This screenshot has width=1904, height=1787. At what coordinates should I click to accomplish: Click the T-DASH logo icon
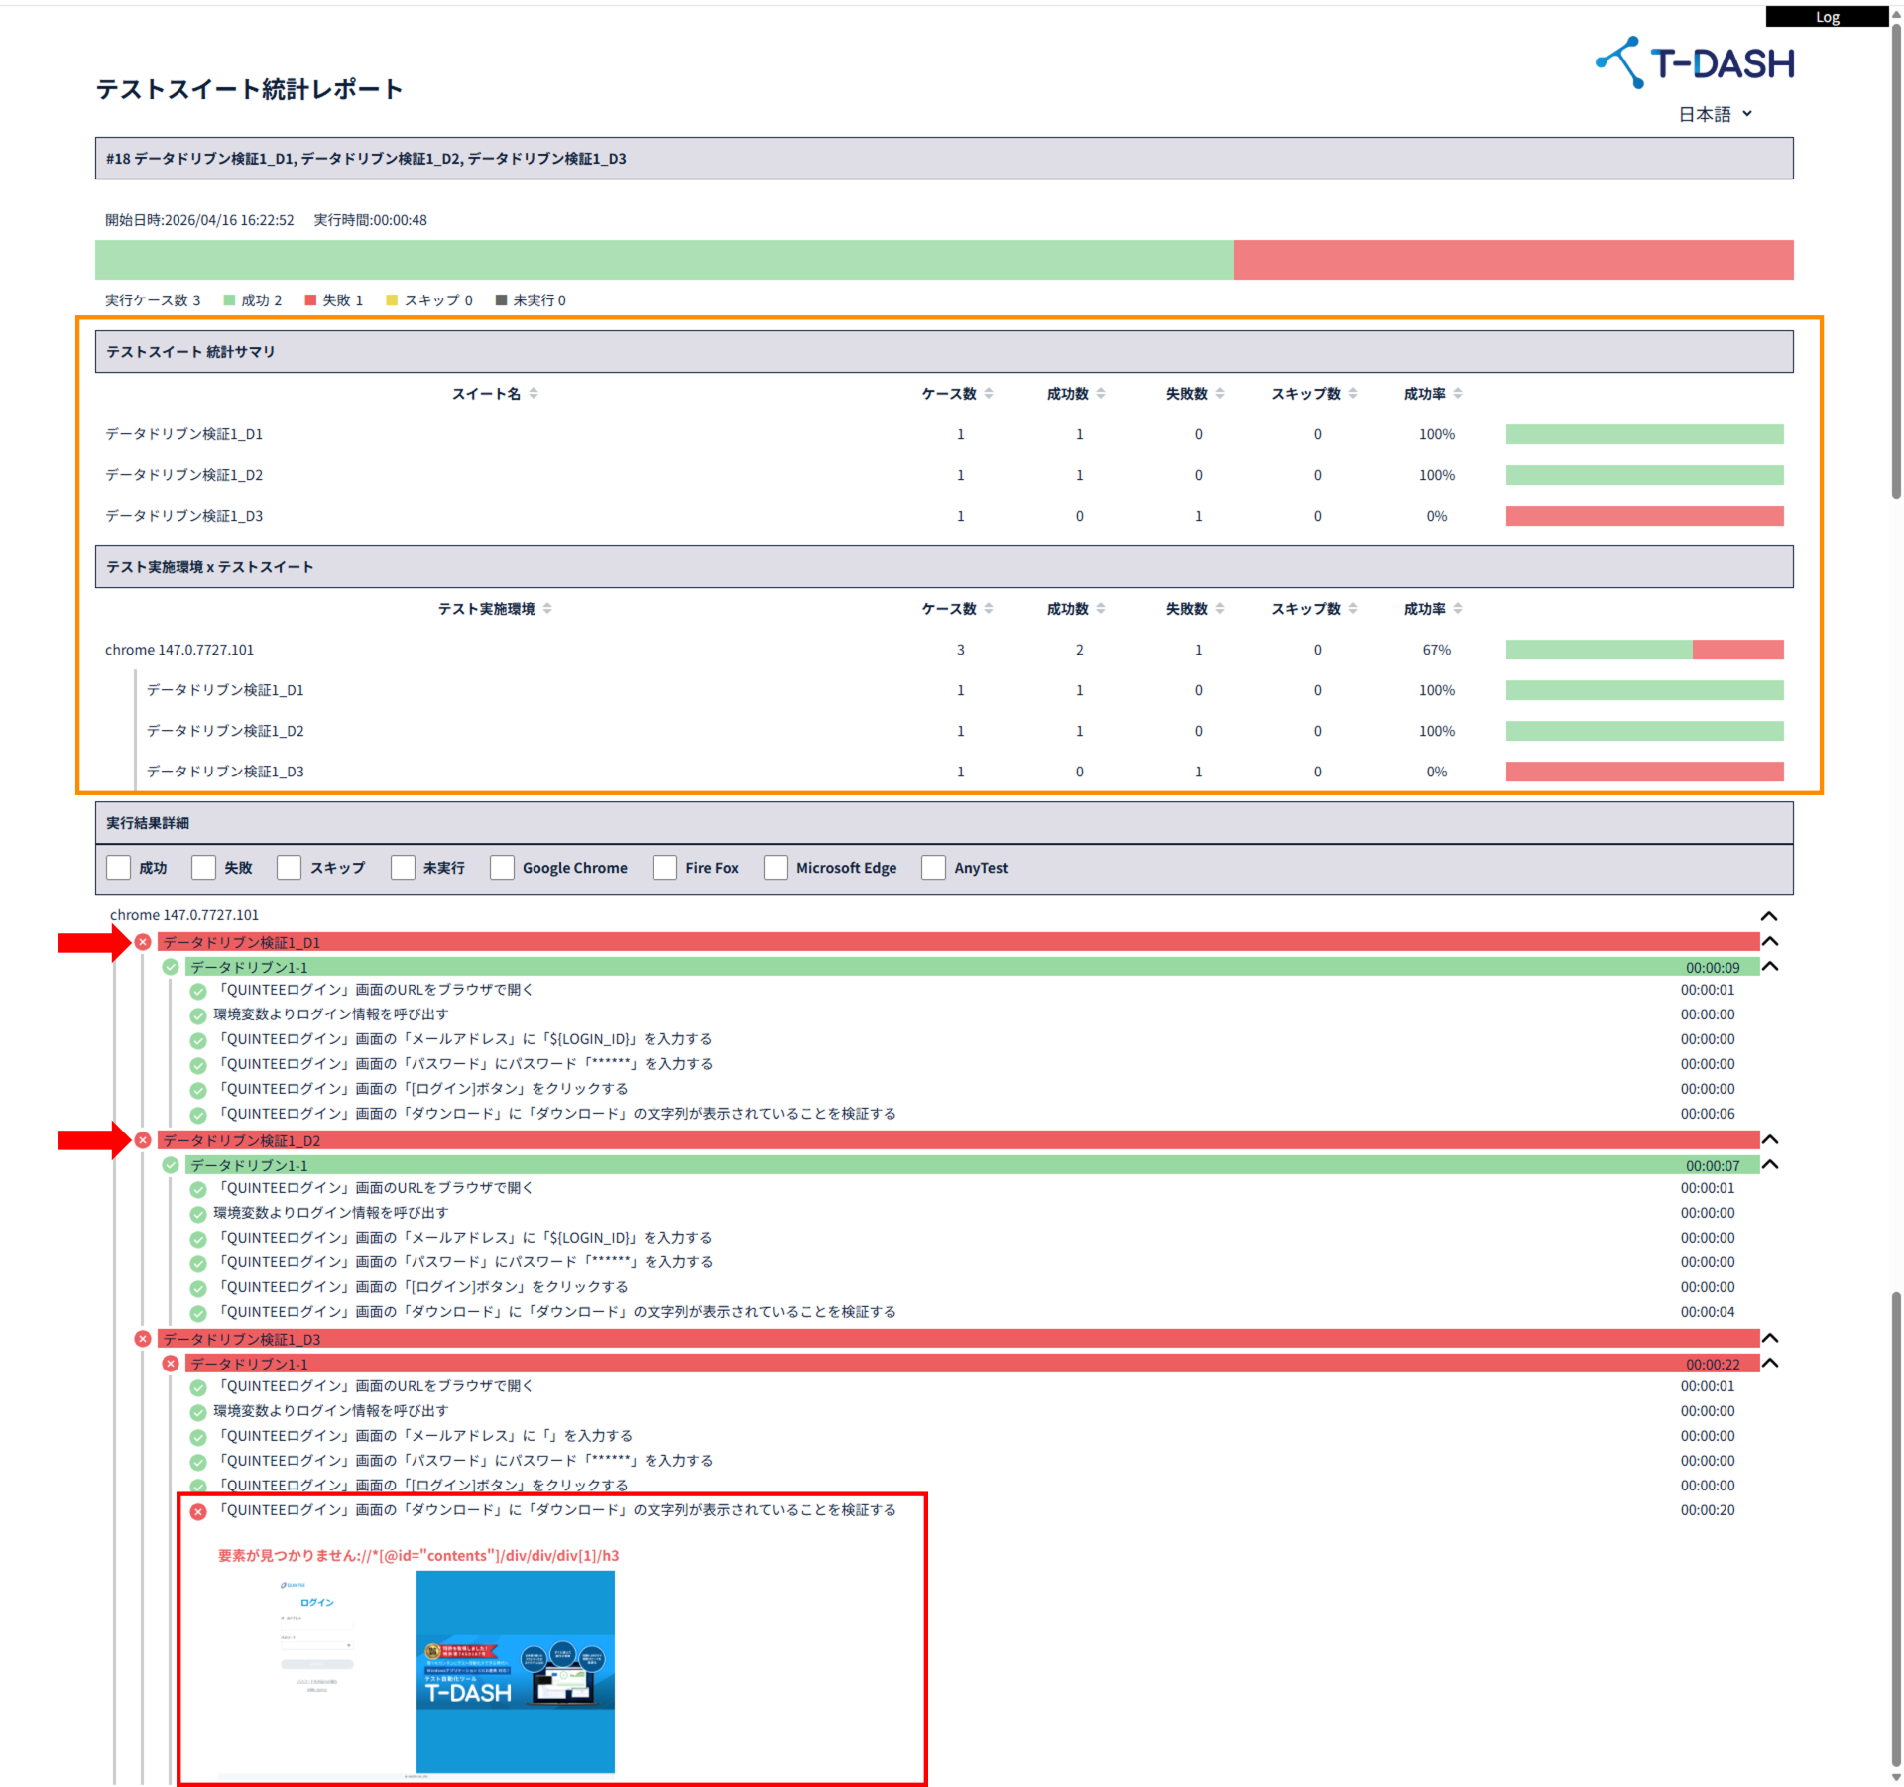click(x=1621, y=62)
